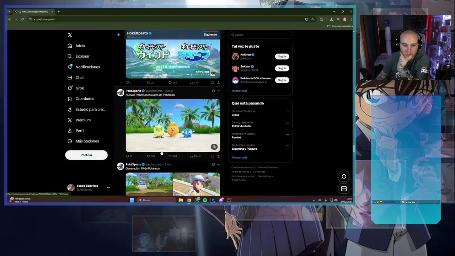The image size is (455, 256).
Task: Open the Rowlet trending topic
Action: tap(236, 138)
